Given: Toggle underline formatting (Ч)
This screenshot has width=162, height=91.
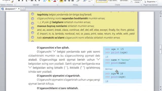Looking at the screenshot, I should tap(26, 1).
